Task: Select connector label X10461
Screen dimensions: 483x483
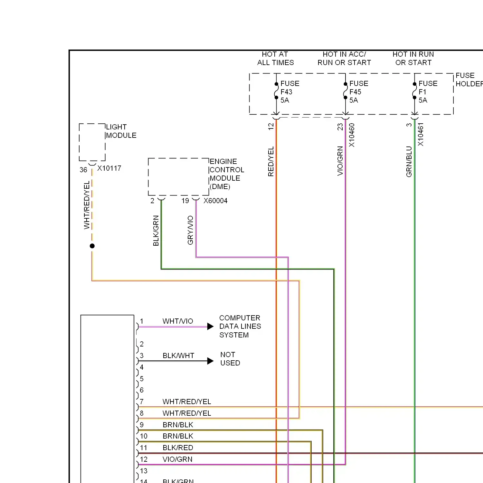Action: 421,134
